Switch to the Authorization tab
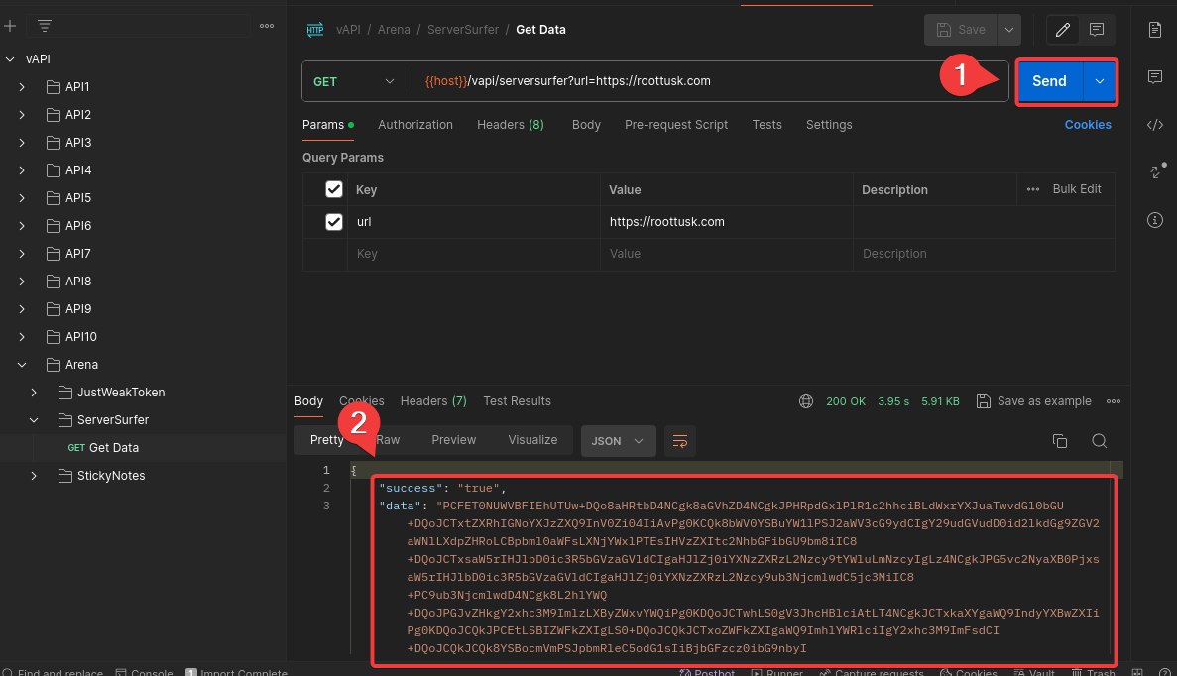 tap(414, 125)
